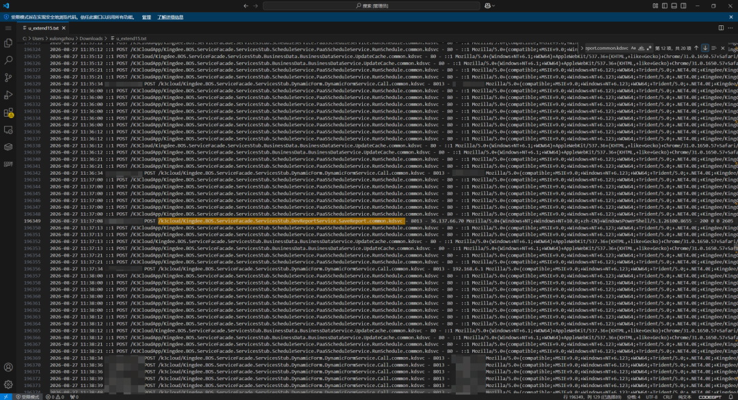Open the Source Control view
The height and width of the screenshot is (400, 738).
point(8,78)
